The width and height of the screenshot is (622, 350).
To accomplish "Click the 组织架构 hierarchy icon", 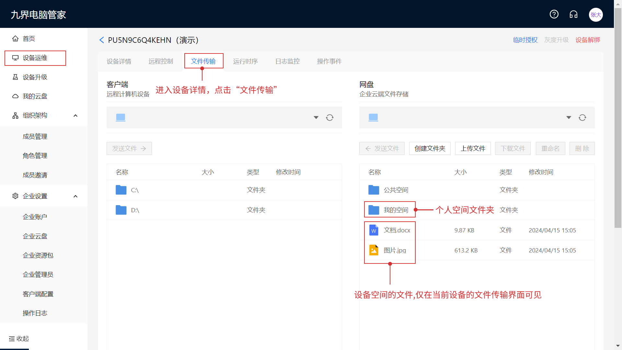I will (x=15, y=115).
